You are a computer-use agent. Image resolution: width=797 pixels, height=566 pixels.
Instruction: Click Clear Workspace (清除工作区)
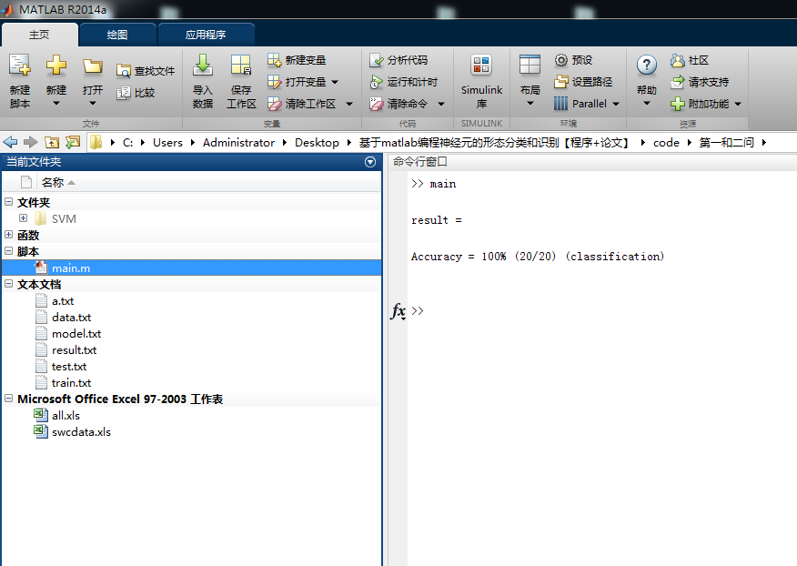pyautogui.click(x=302, y=104)
